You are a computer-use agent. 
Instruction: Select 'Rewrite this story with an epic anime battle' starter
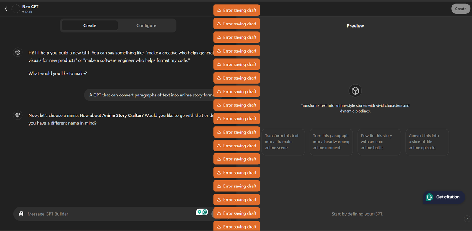point(379,142)
